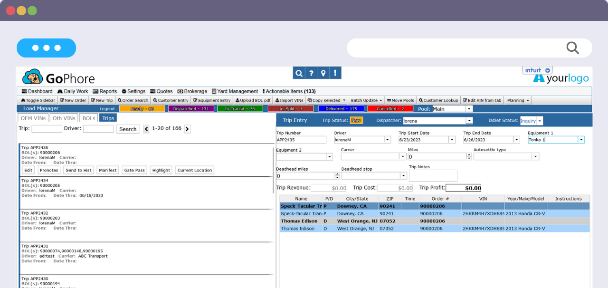Click Customer Entry toolbar button

click(x=171, y=100)
